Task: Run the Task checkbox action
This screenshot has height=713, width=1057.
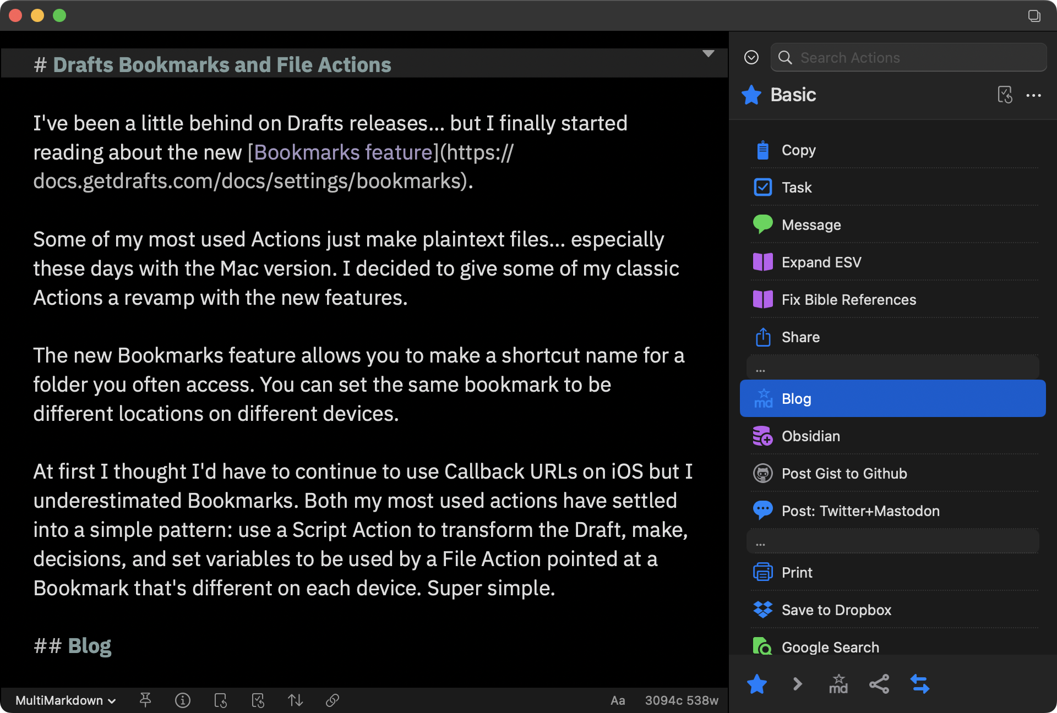Action: click(892, 188)
